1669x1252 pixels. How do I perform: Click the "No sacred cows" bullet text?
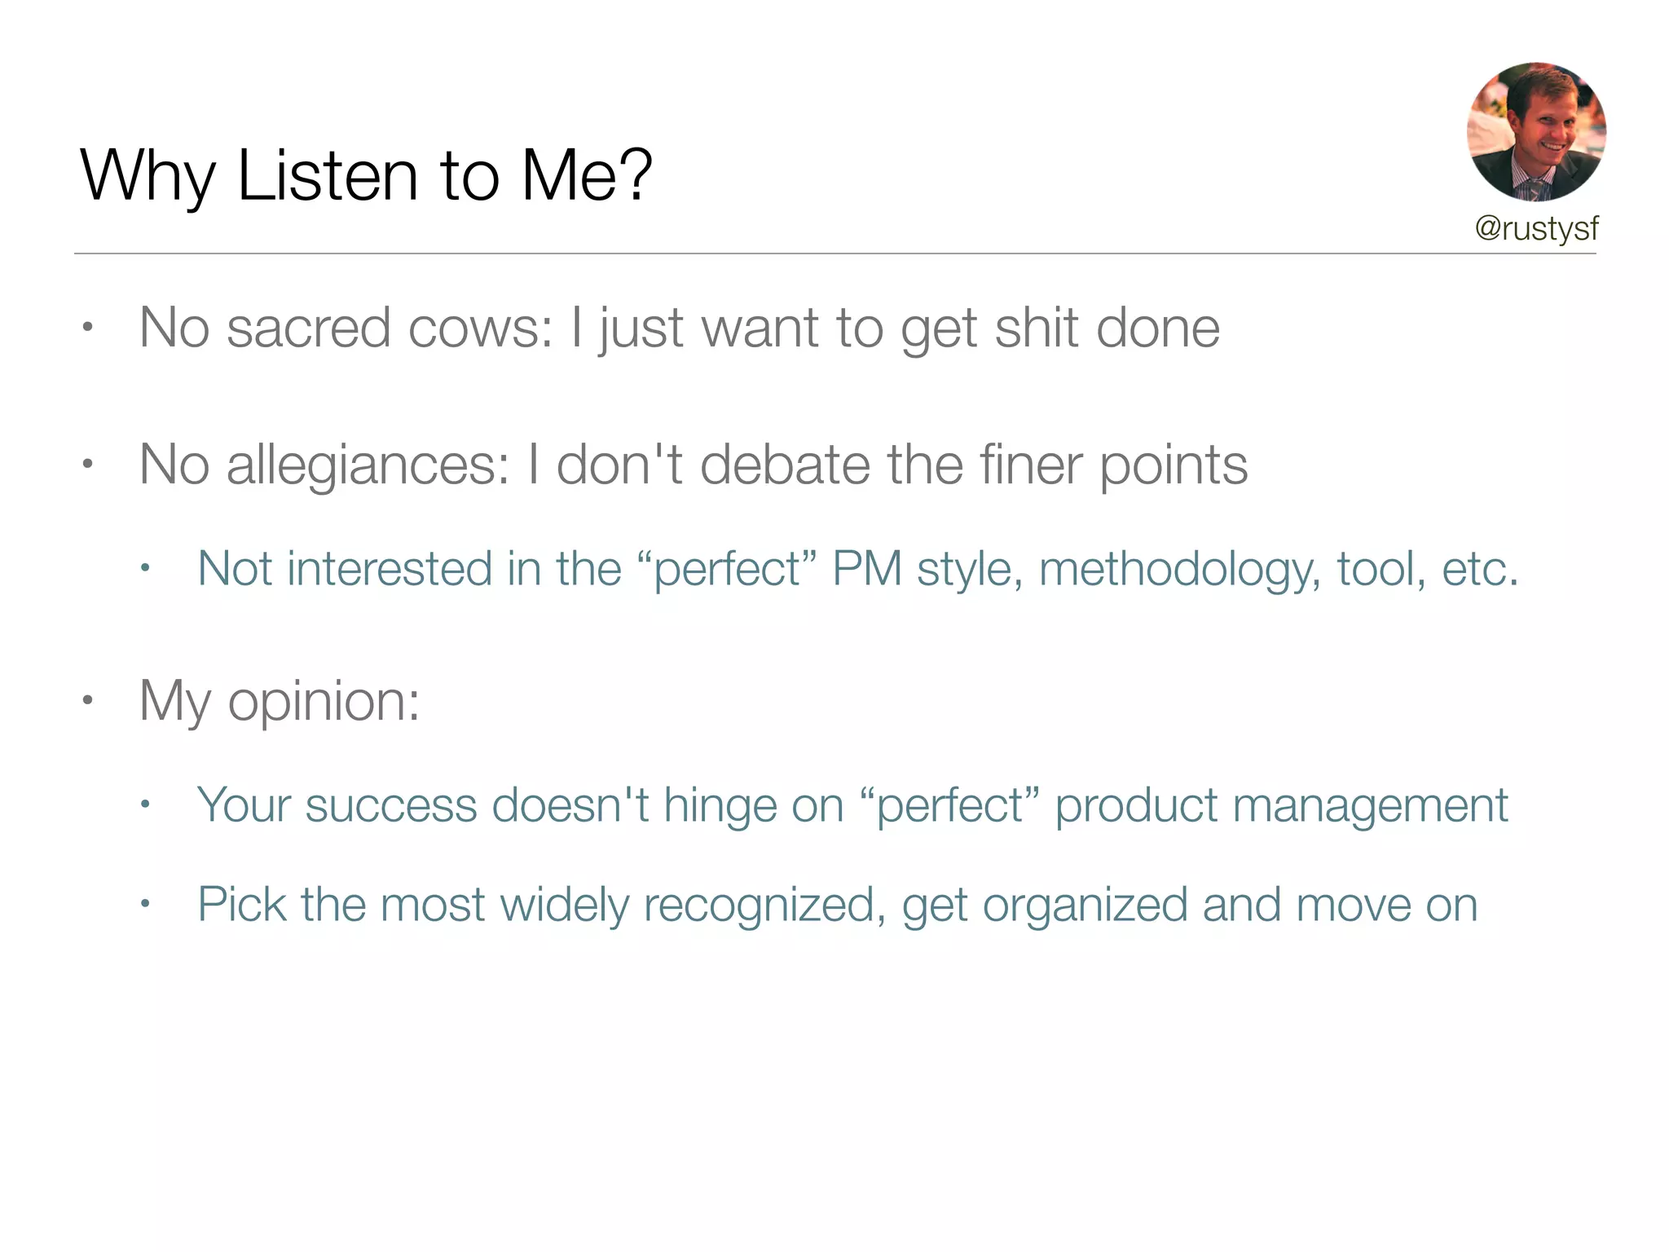(x=679, y=328)
